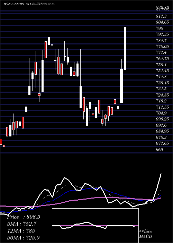The image size is (173, 243).
Task: Click the 811.3 price axis label
Action: pos(161,16)
